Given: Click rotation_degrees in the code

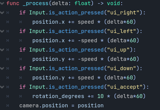Looking at the screenshot, I should (58, 96).
